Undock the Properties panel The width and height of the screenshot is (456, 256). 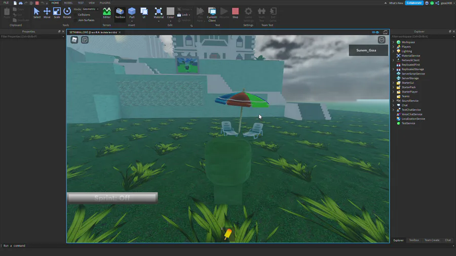coord(59,31)
